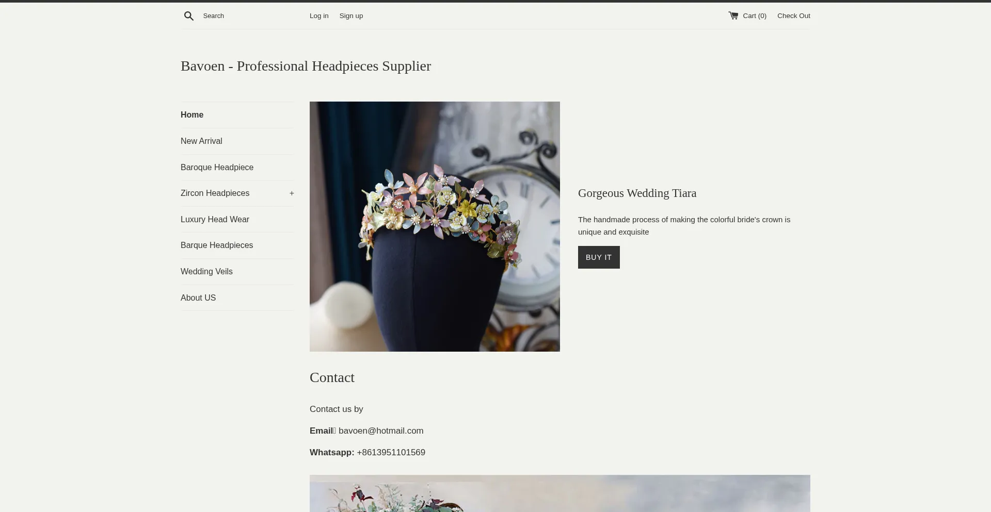Click the BUY IT button
Viewport: 991px width, 512px height.
(598, 257)
